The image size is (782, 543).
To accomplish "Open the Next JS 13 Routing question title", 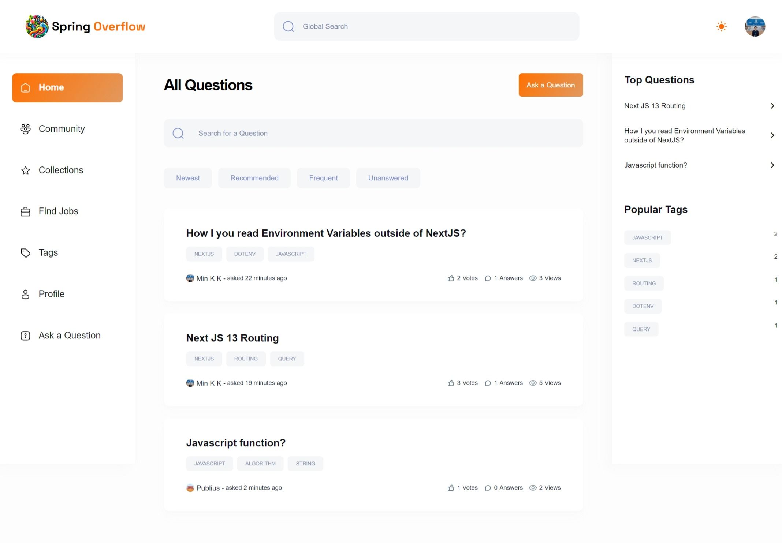I will (x=232, y=338).
